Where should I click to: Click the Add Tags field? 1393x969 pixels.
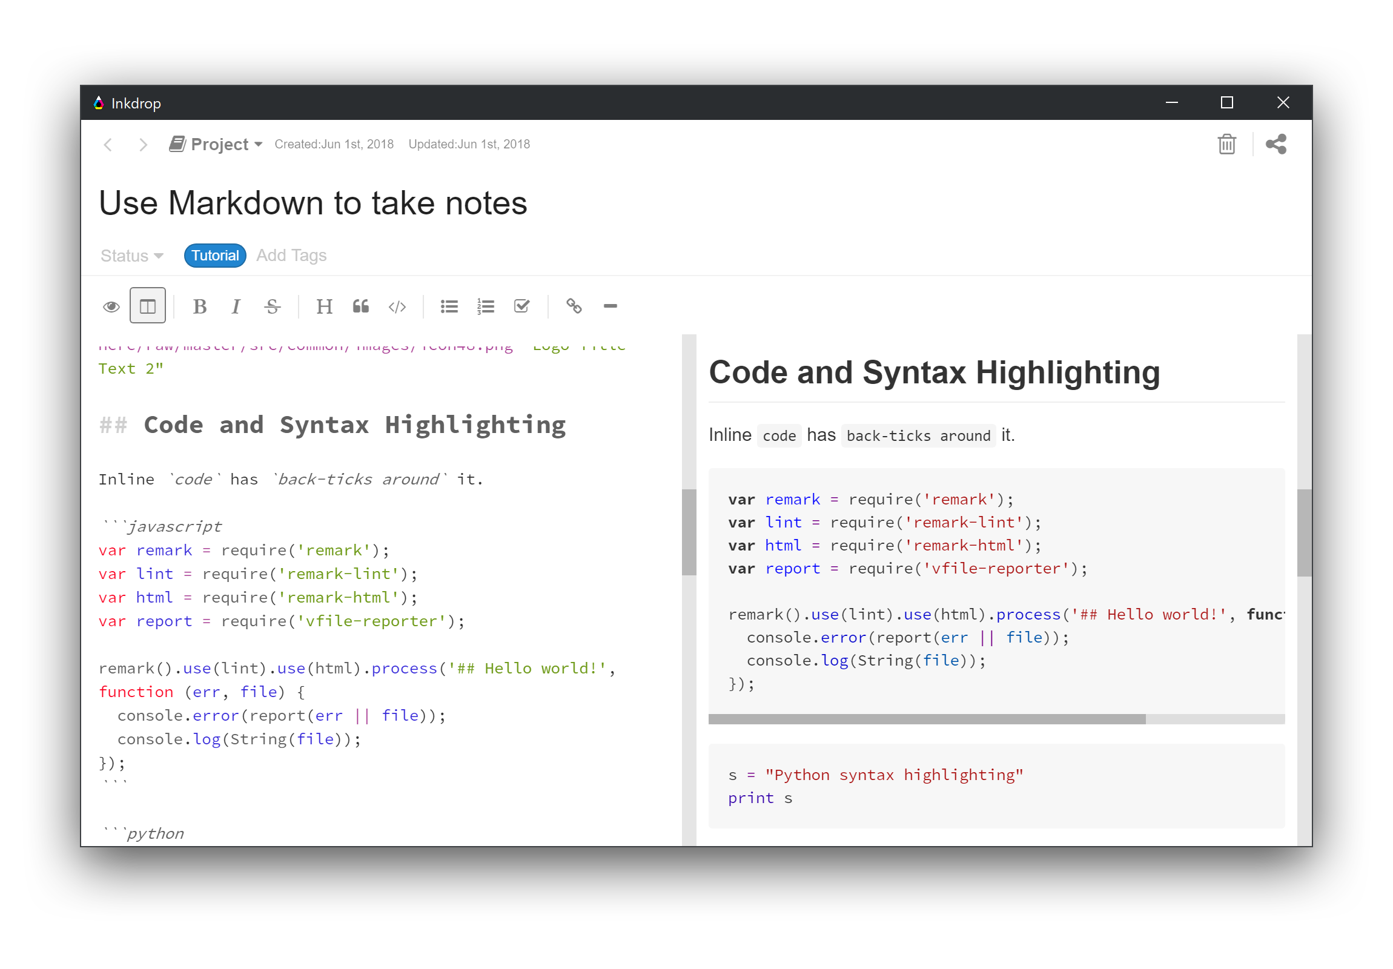(291, 256)
